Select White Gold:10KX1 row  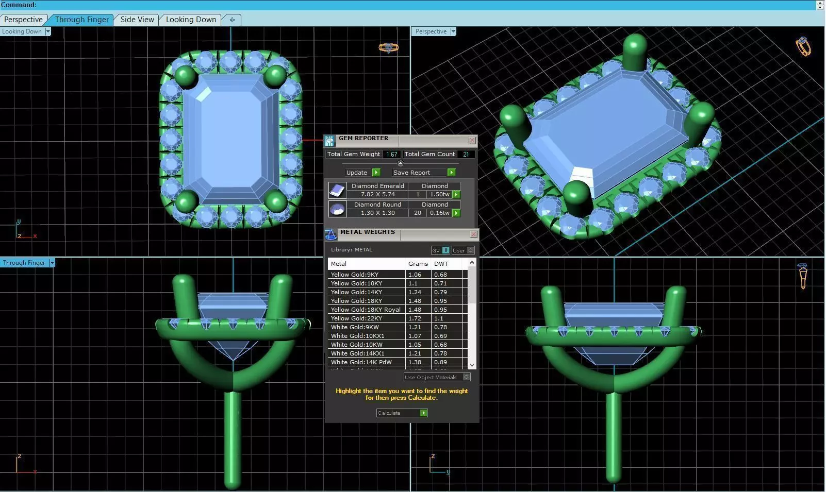click(398, 336)
